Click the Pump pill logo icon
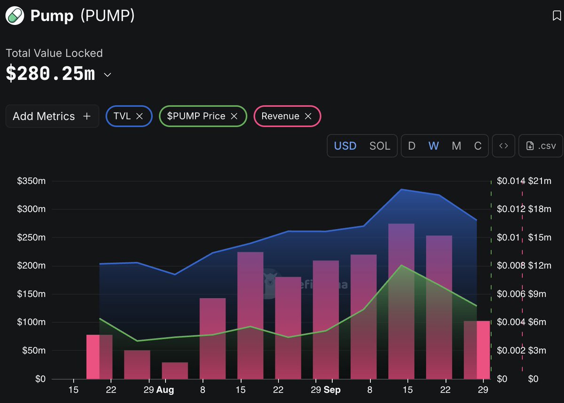This screenshot has width=564, height=403. pos(15,16)
